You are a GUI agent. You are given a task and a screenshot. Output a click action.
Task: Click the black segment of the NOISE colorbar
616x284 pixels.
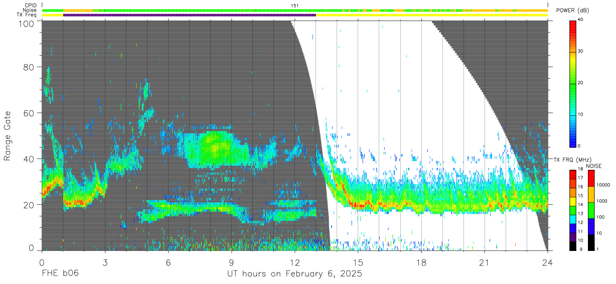pos(591,242)
